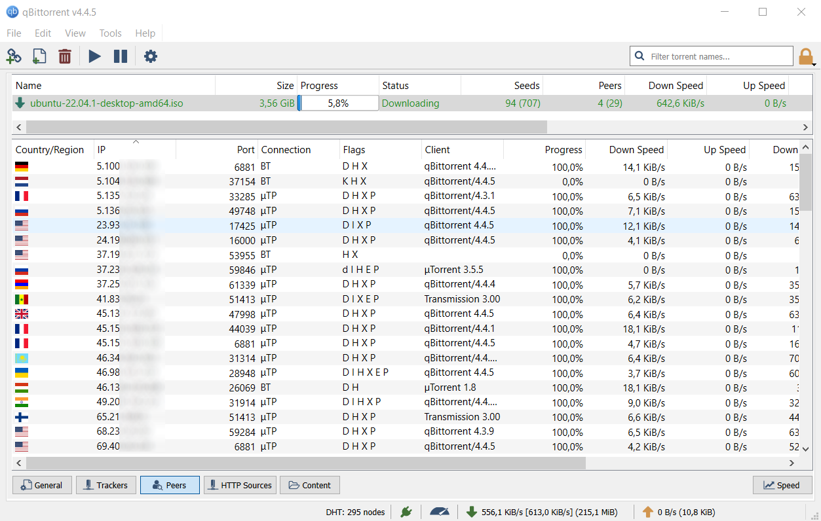Select the Peers tab
Viewport: 821px width, 521px height.
click(170, 485)
